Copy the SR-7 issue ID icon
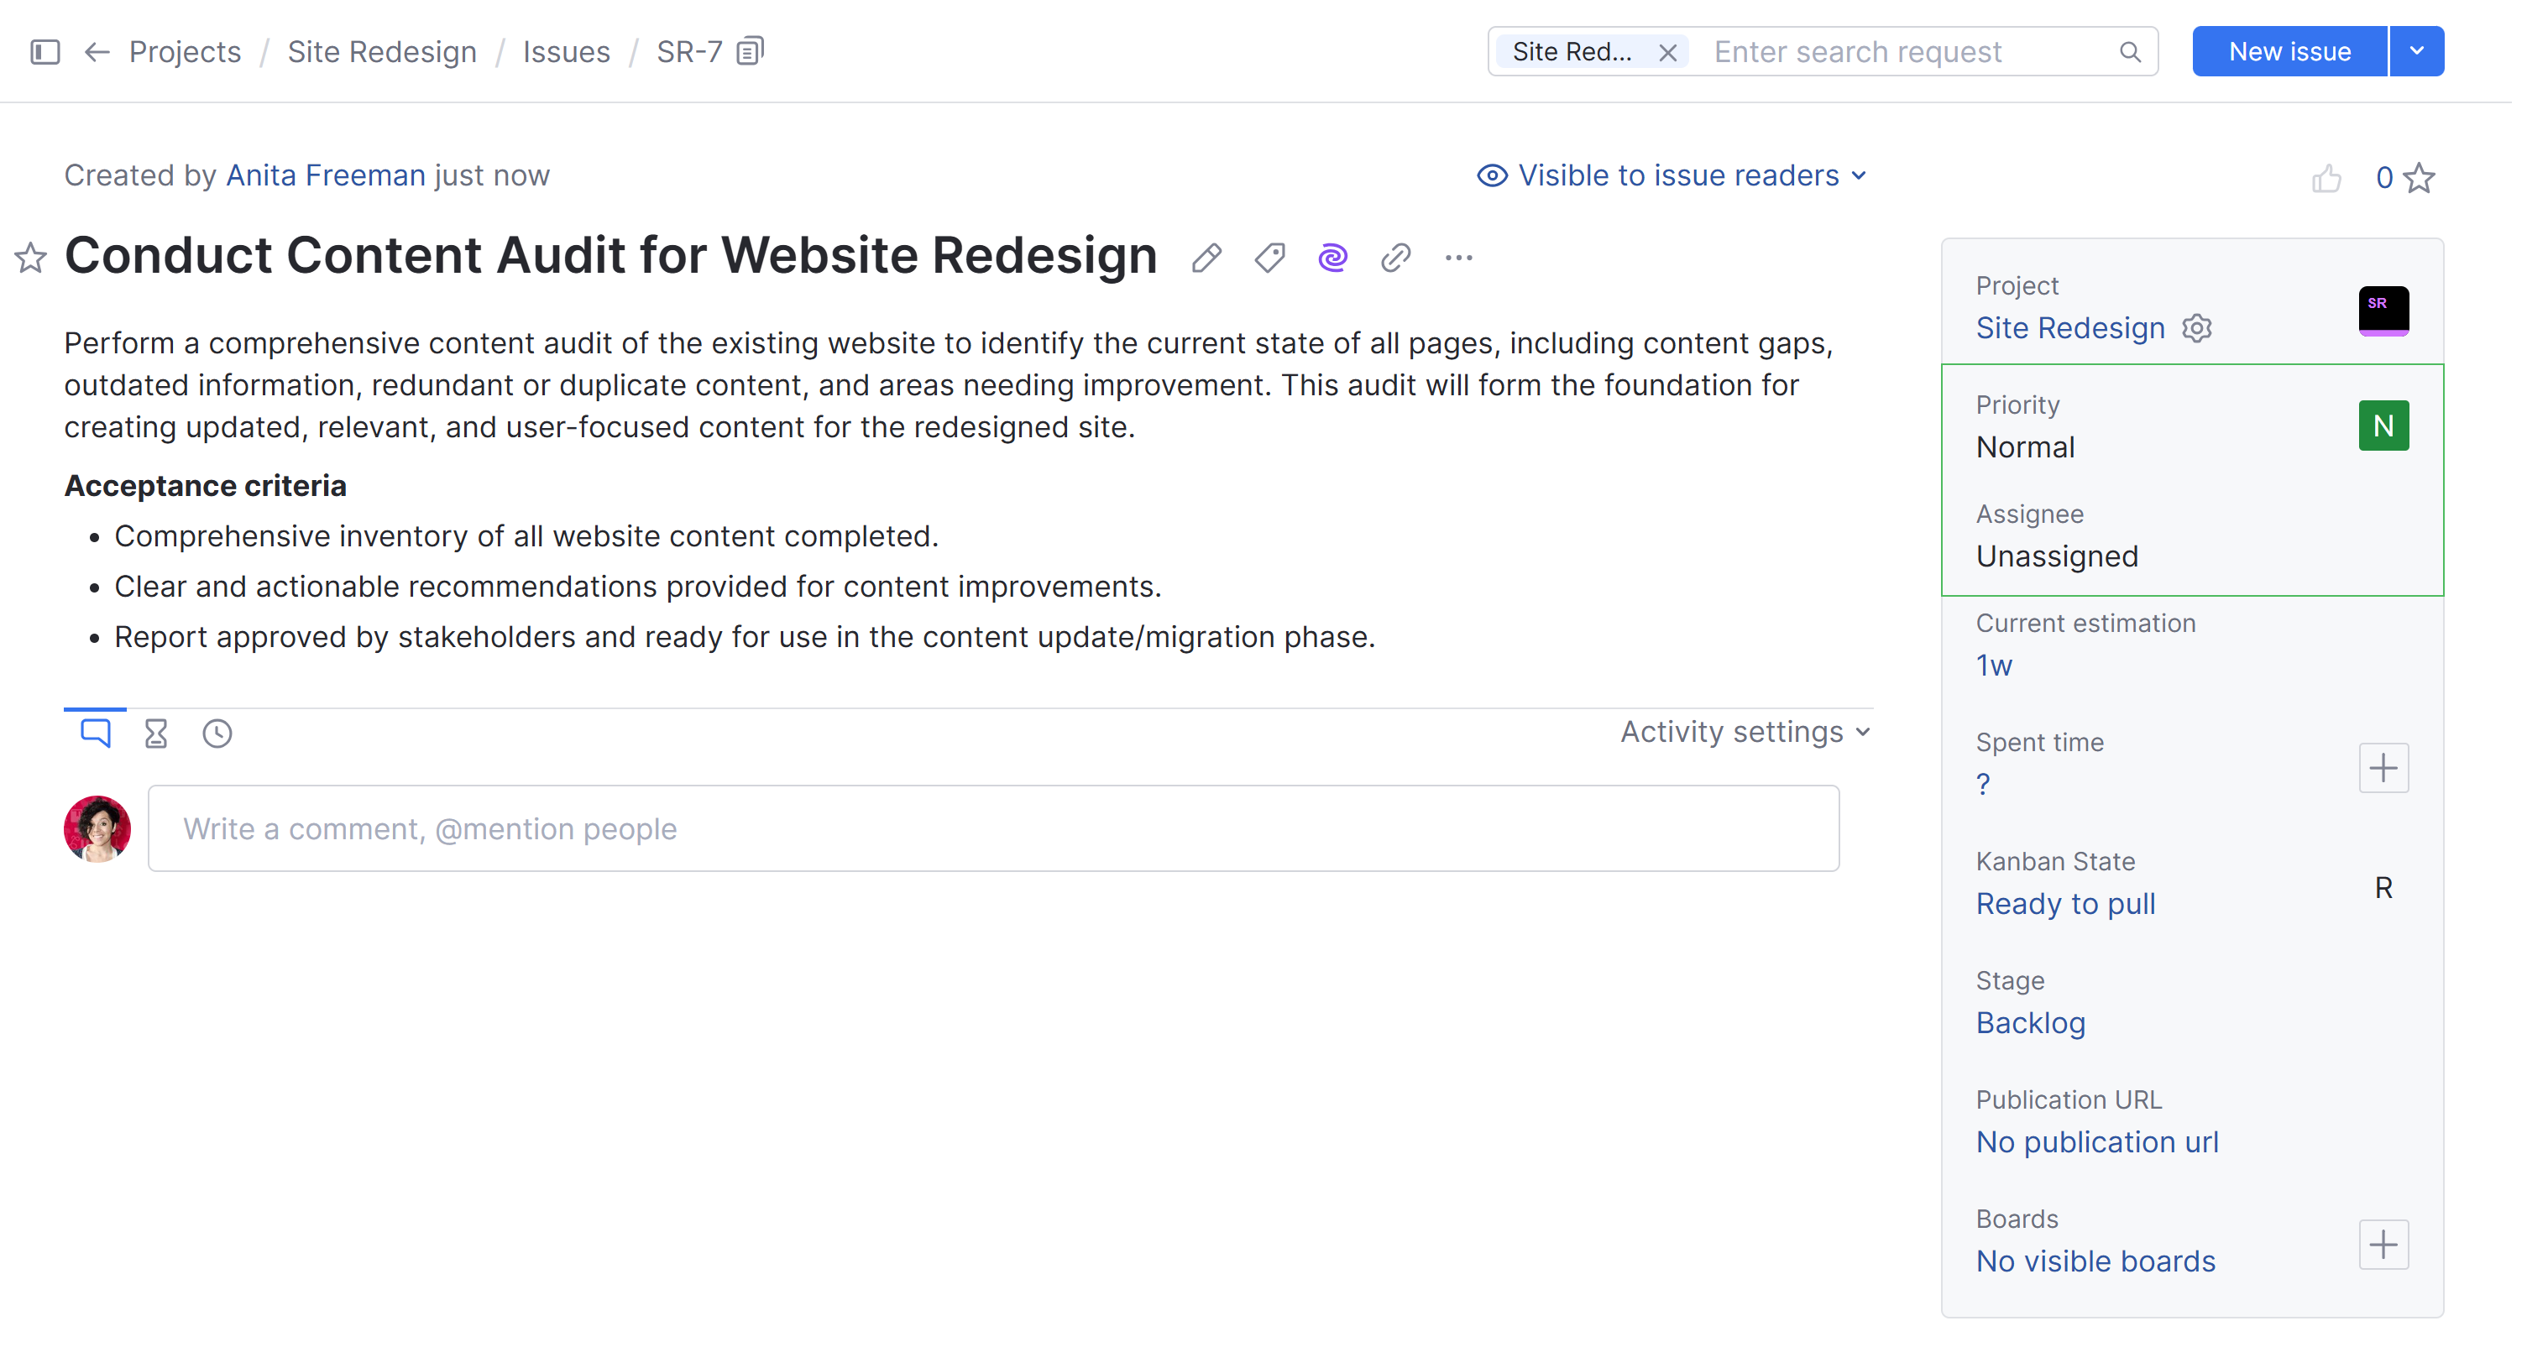This screenshot has height=1368, width=2527. [750, 51]
